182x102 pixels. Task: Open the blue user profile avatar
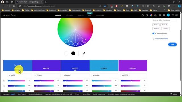click(168, 15)
